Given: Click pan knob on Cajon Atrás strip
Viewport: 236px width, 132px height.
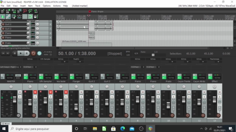Looking at the screenshot, I should pos(199,87).
